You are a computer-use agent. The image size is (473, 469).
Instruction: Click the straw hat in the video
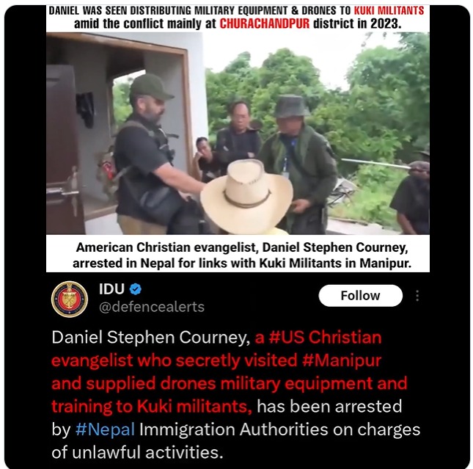coord(246,196)
